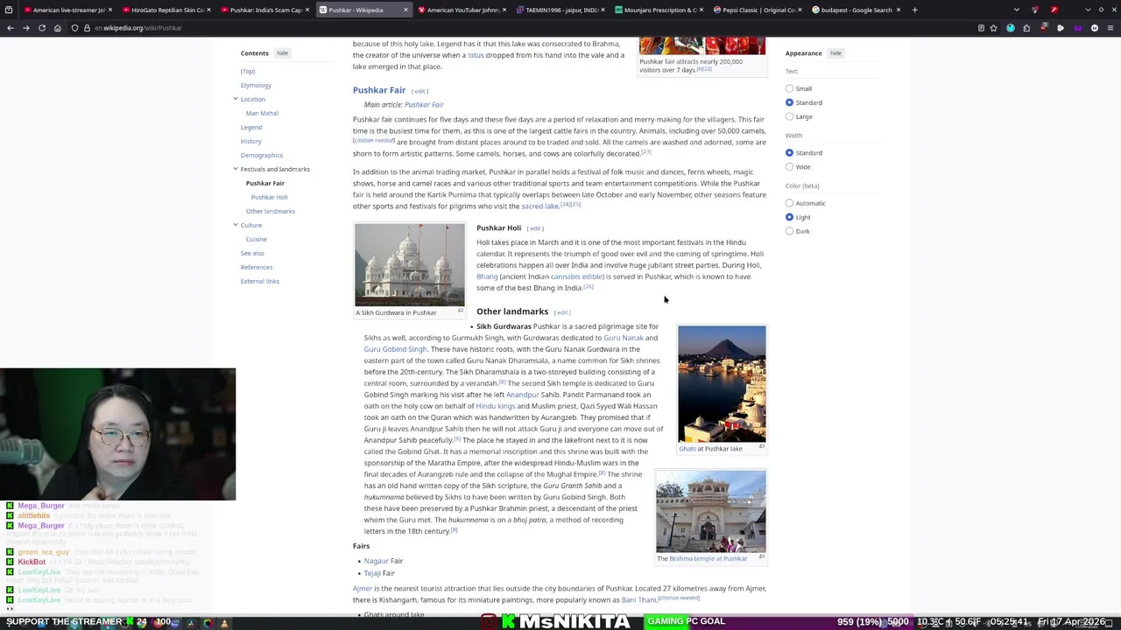The image size is (1121, 630).
Task: Go back with the browser back arrow
Action: click(11, 28)
